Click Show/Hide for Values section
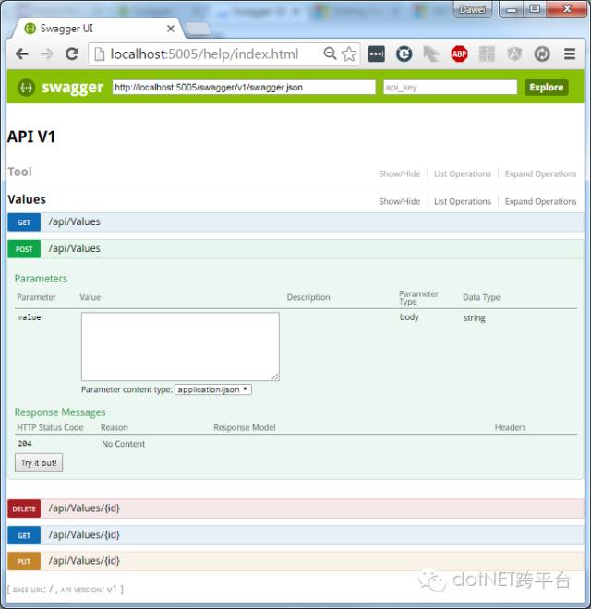Viewport: 591px width, 609px height. point(399,201)
